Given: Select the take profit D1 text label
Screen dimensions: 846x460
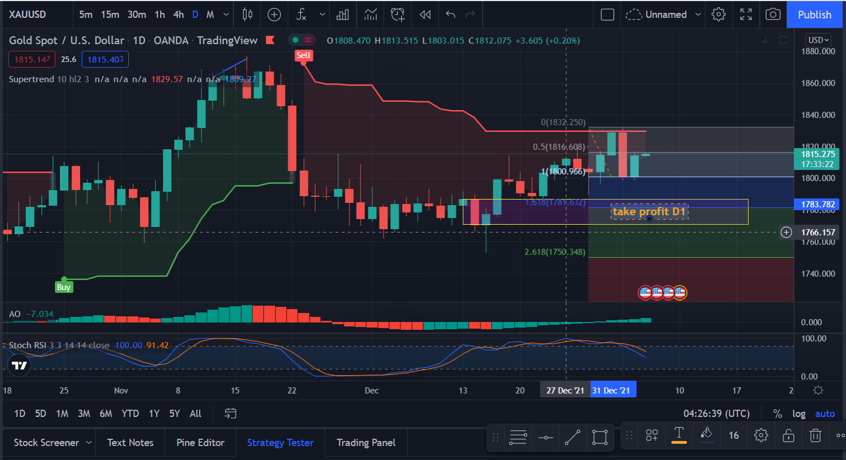Looking at the screenshot, I should (649, 211).
